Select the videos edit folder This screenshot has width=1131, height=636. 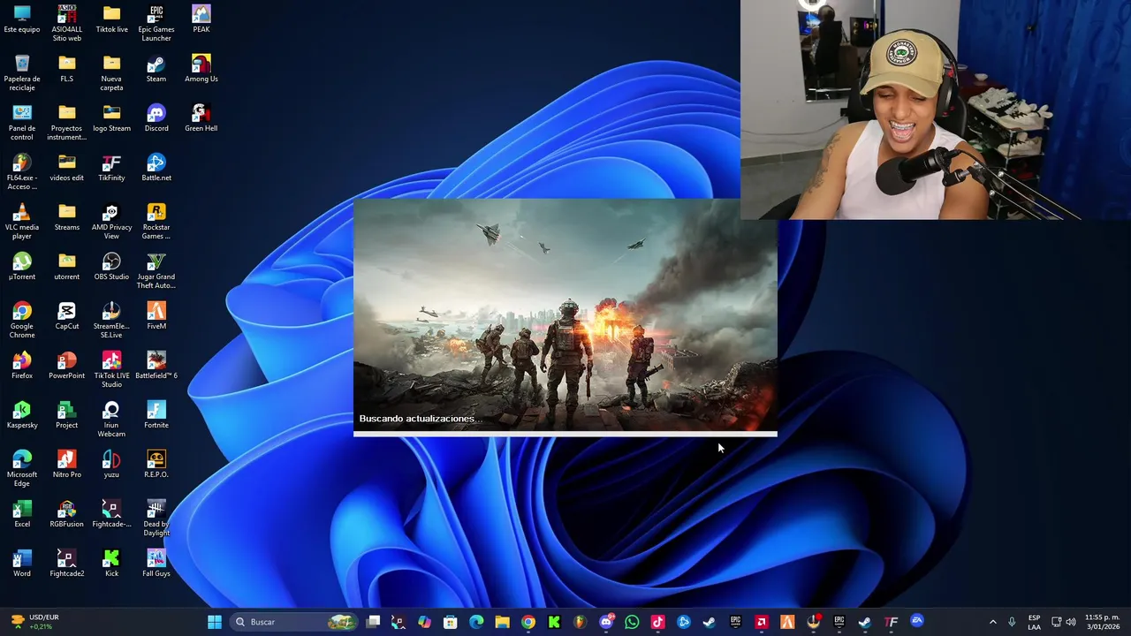click(67, 168)
